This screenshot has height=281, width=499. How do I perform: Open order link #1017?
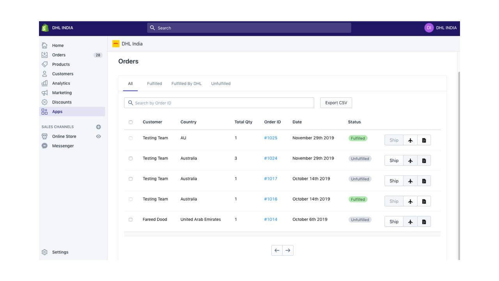[271, 178]
